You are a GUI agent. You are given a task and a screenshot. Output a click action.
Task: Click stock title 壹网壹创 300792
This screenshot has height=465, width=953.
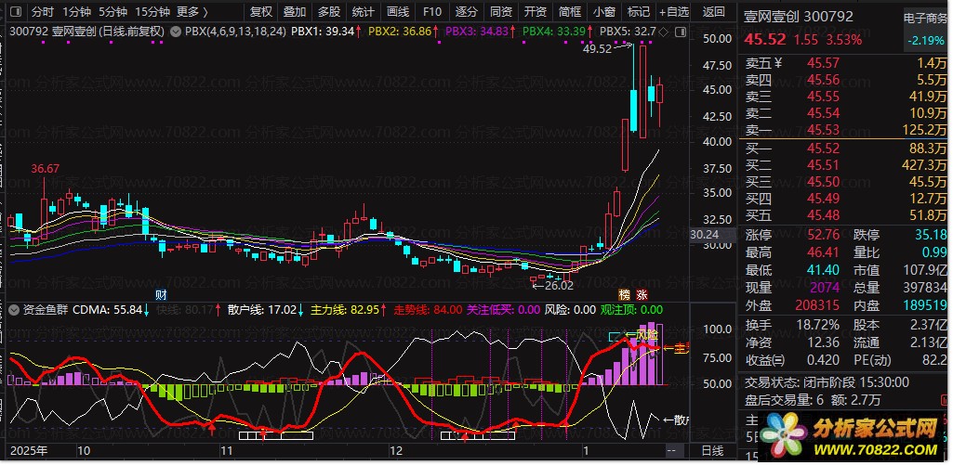[799, 17]
